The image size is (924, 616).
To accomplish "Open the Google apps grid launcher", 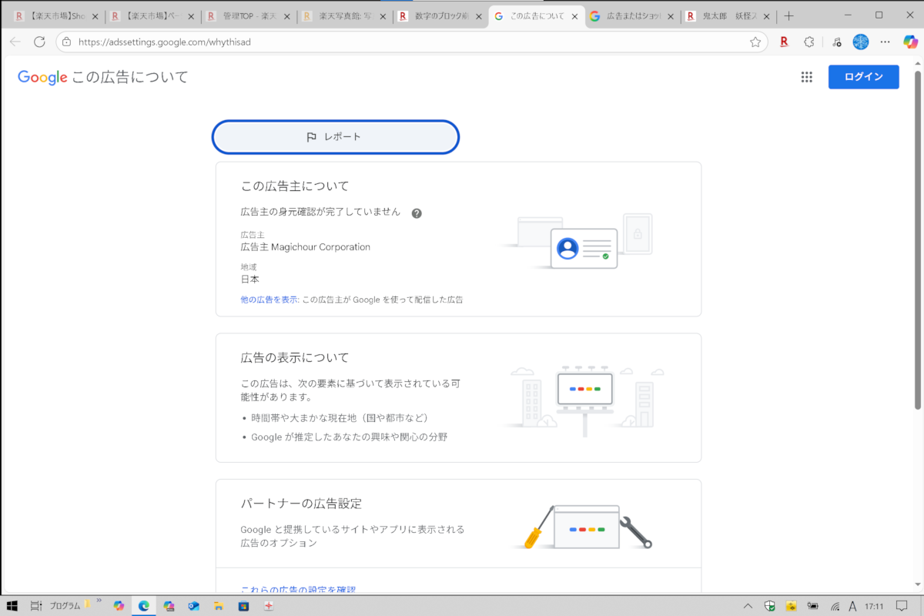I will click(x=806, y=77).
